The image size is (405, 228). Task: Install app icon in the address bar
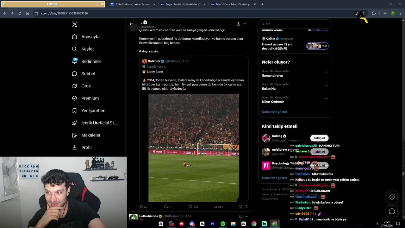point(356,13)
